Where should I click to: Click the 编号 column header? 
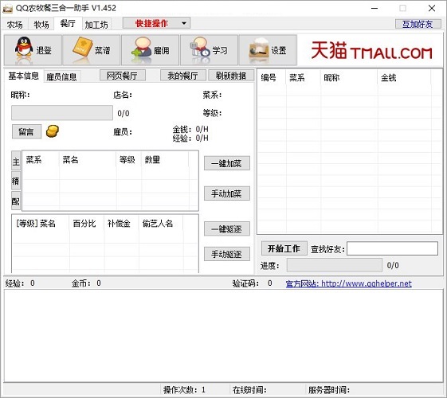point(272,77)
